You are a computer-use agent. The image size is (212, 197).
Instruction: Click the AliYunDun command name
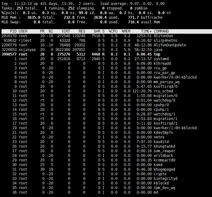(163, 36)
